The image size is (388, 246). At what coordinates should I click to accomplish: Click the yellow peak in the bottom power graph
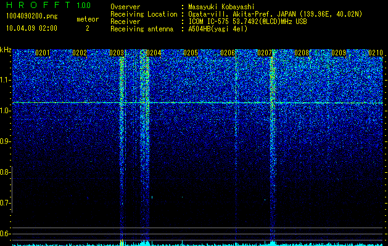coord(122,242)
